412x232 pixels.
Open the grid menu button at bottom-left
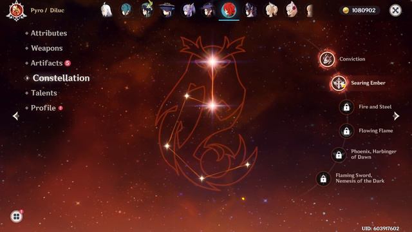(16, 217)
